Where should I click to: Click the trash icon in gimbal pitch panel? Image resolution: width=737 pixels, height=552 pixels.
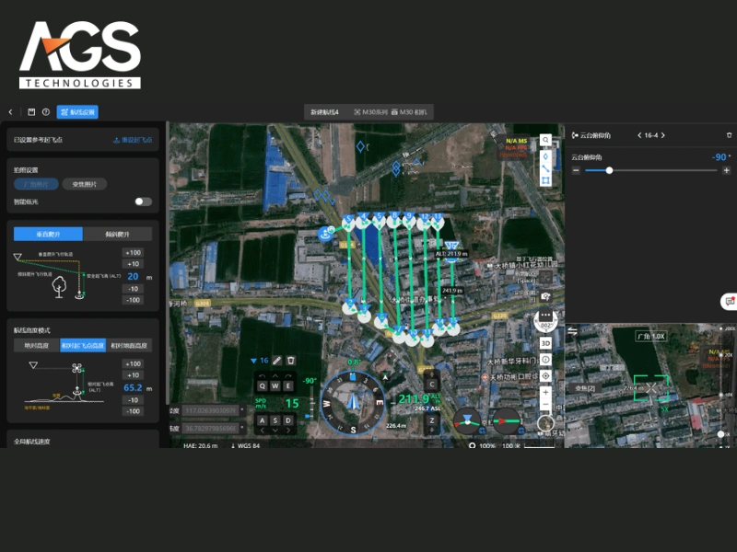[729, 135]
